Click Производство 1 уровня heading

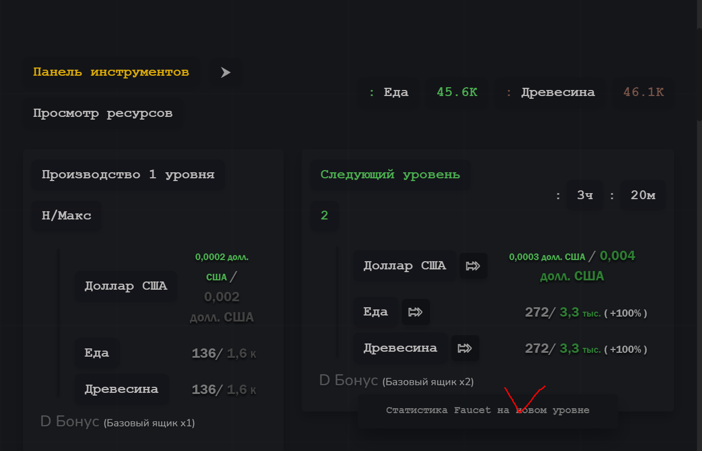click(x=128, y=175)
